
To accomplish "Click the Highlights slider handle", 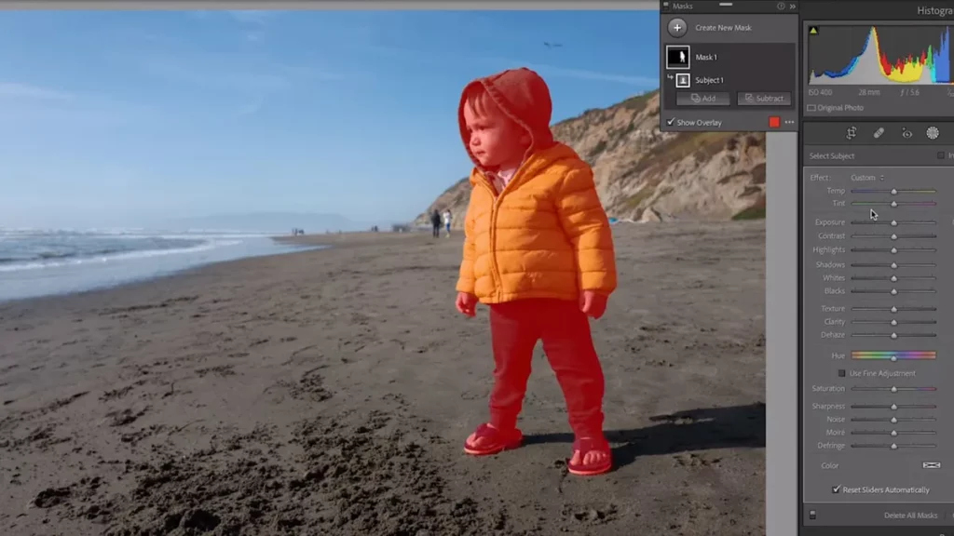I will point(893,250).
